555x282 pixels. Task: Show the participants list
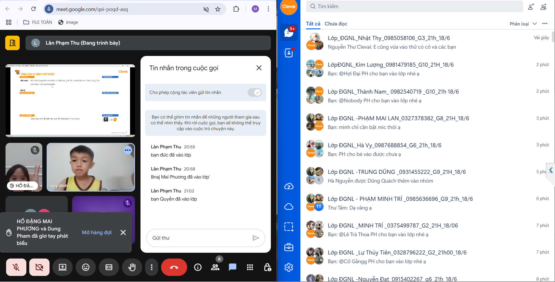click(x=215, y=267)
